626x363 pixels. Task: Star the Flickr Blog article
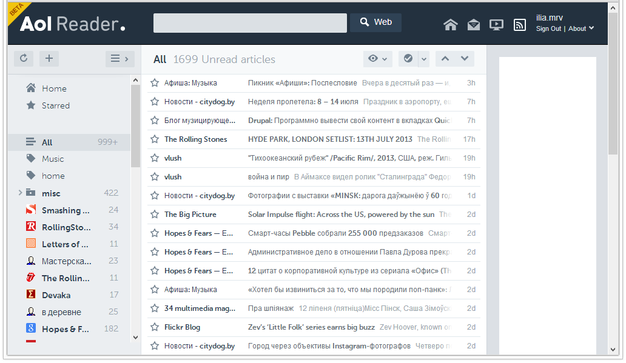tap(155, 327)
